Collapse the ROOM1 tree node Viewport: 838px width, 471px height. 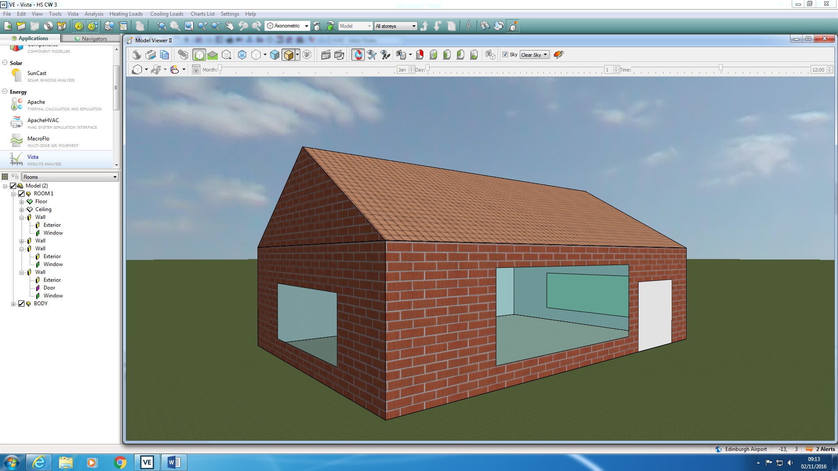(13, 194)
